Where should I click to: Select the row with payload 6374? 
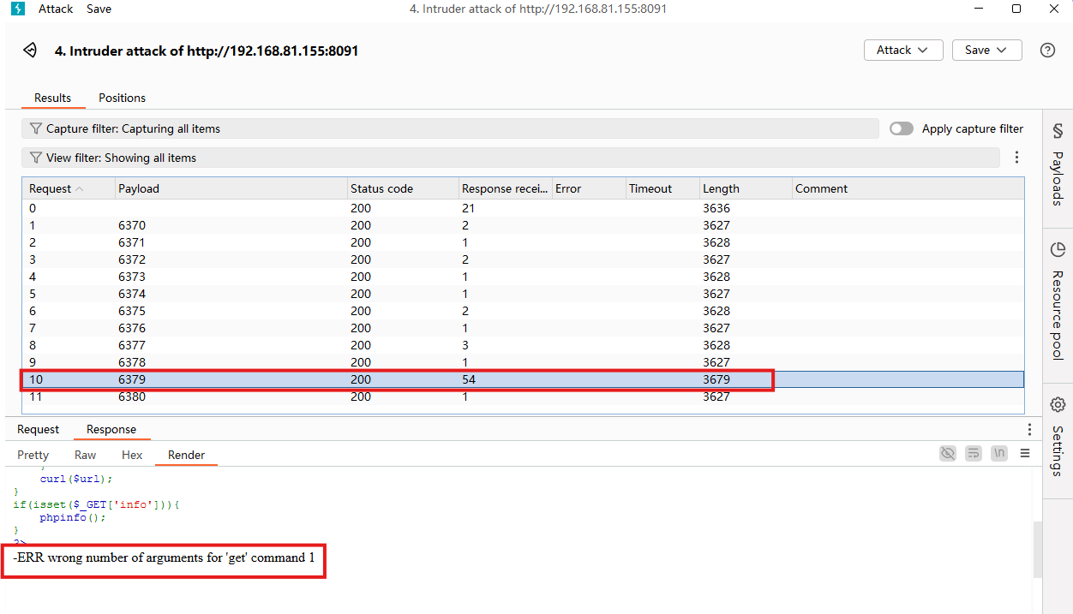tap(523, 294)
